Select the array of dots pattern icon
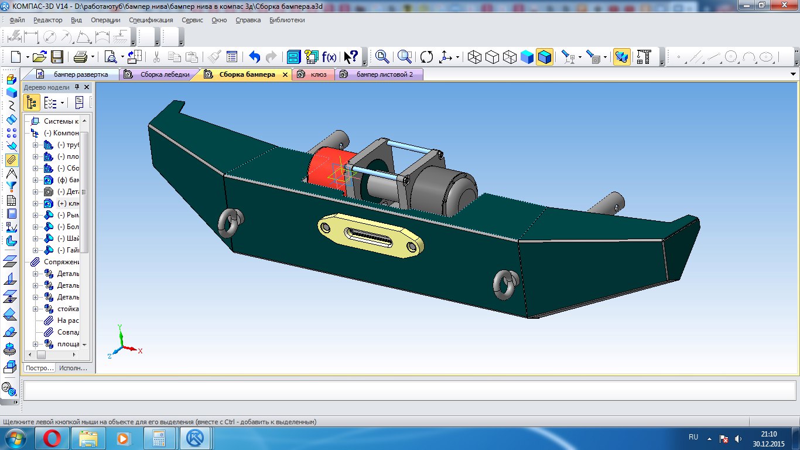800x450 pixels. 11,133
